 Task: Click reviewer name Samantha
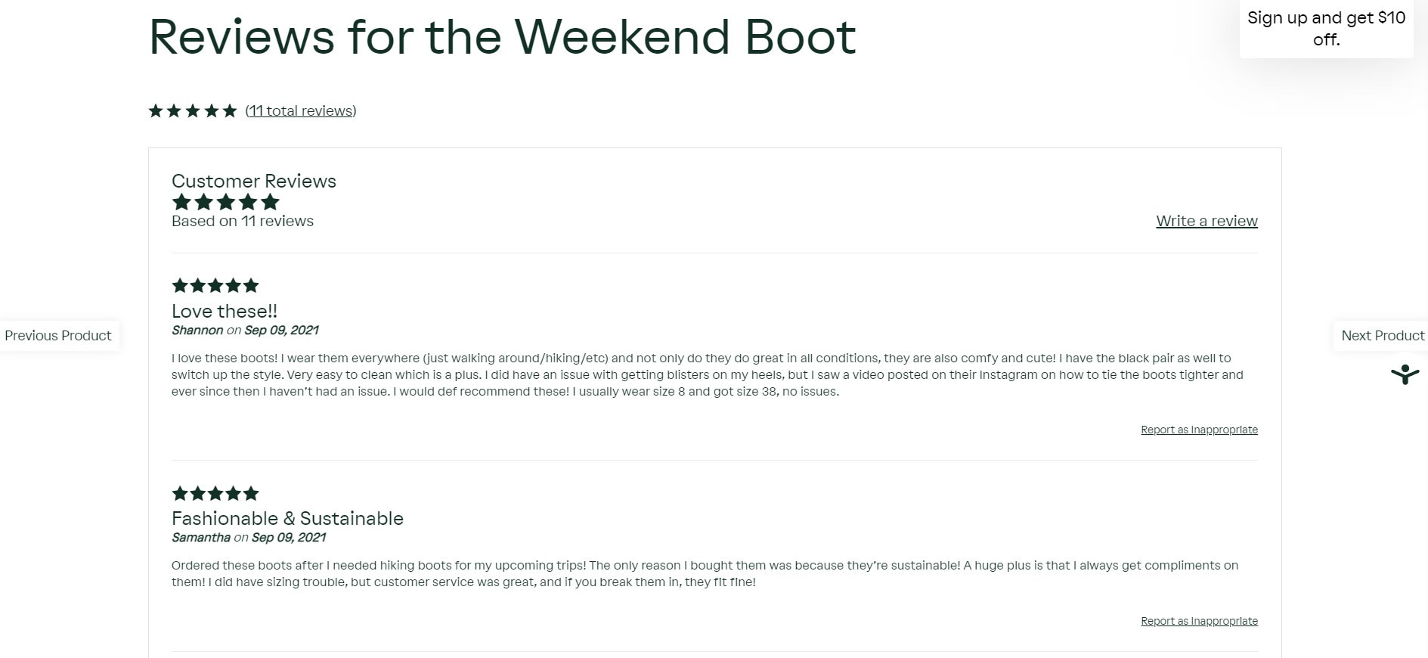tap(201, 537)
